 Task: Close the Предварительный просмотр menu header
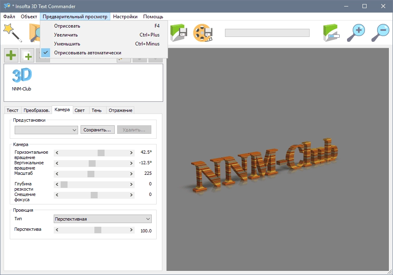click(75, 17)
